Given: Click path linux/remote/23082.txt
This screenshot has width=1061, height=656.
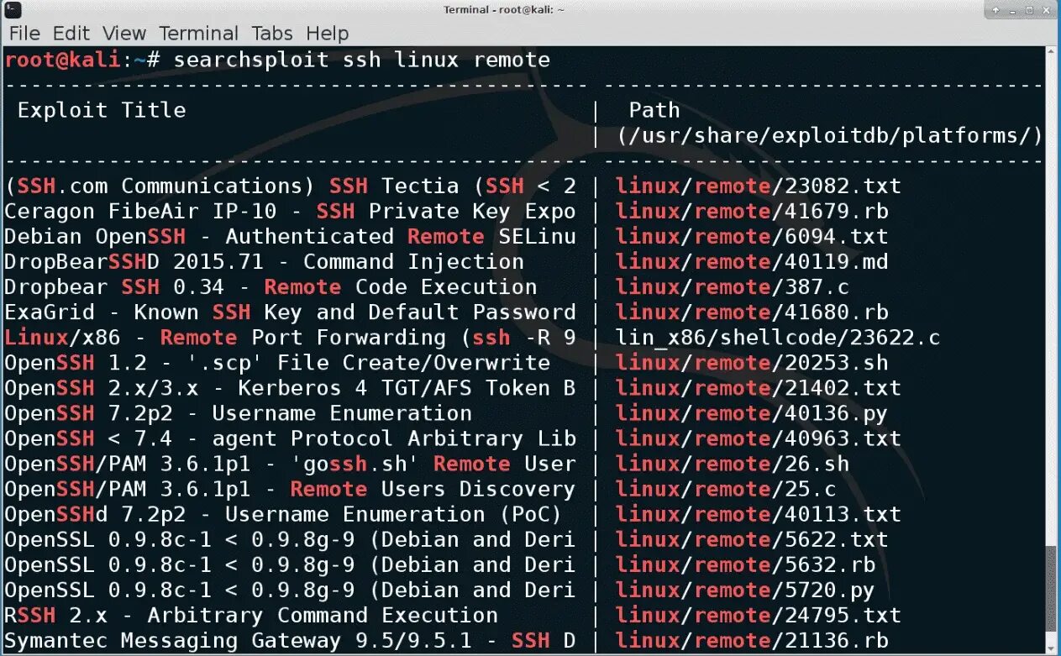Looking at the screenshot, I should [x=759, y=186].
